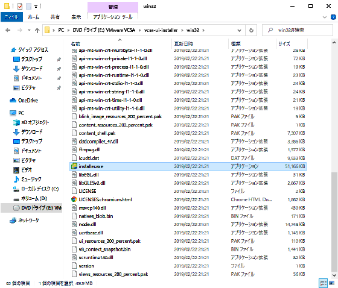Click the installer.exe application icon
Screen dimensions: 338x288
click(x=74, y=166)
